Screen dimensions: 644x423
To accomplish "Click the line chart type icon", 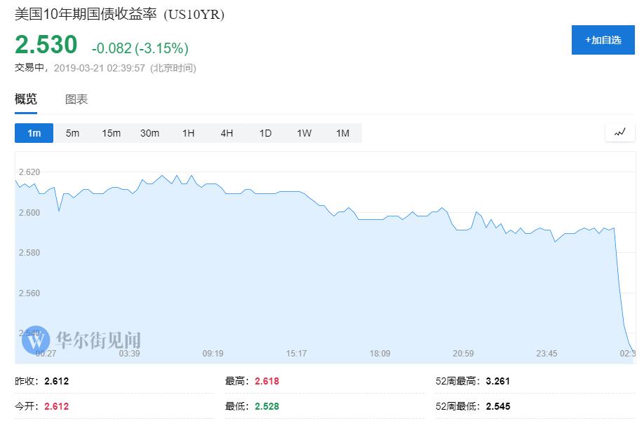I will tap(619, 132).
